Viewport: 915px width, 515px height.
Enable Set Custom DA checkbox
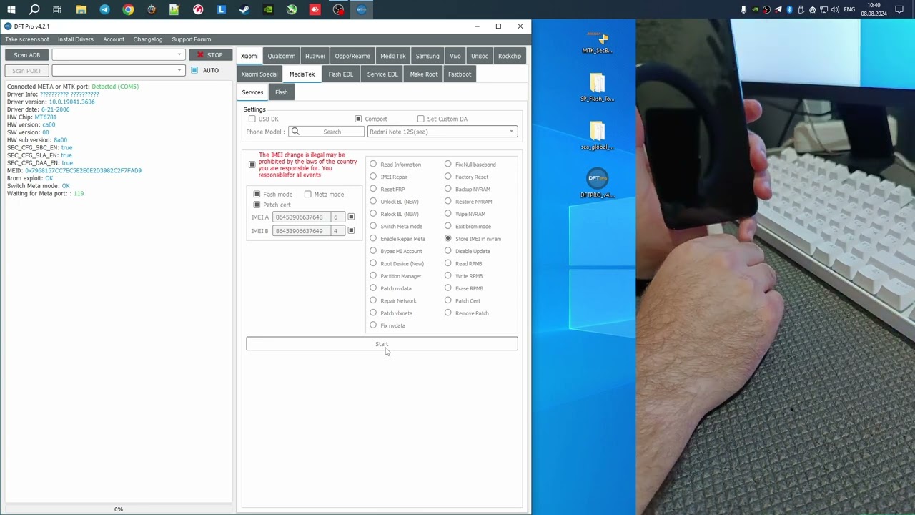pos(420,119)
